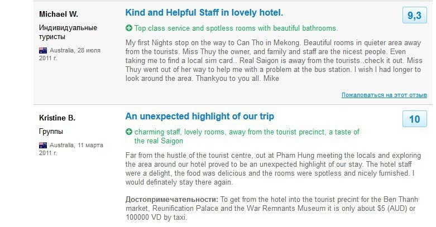Click Kristine's review paragraph starting 'Far from the hustle'
Screen dimensions: 436x227
[274, 168]
